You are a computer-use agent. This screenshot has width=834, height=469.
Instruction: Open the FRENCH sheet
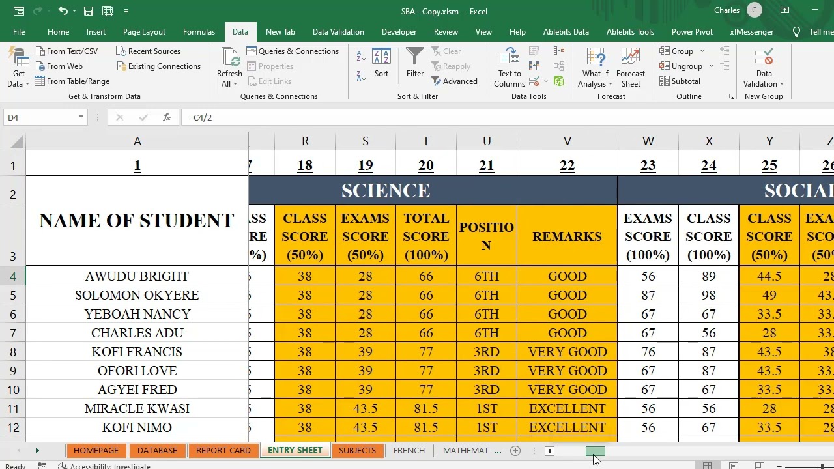409,451
